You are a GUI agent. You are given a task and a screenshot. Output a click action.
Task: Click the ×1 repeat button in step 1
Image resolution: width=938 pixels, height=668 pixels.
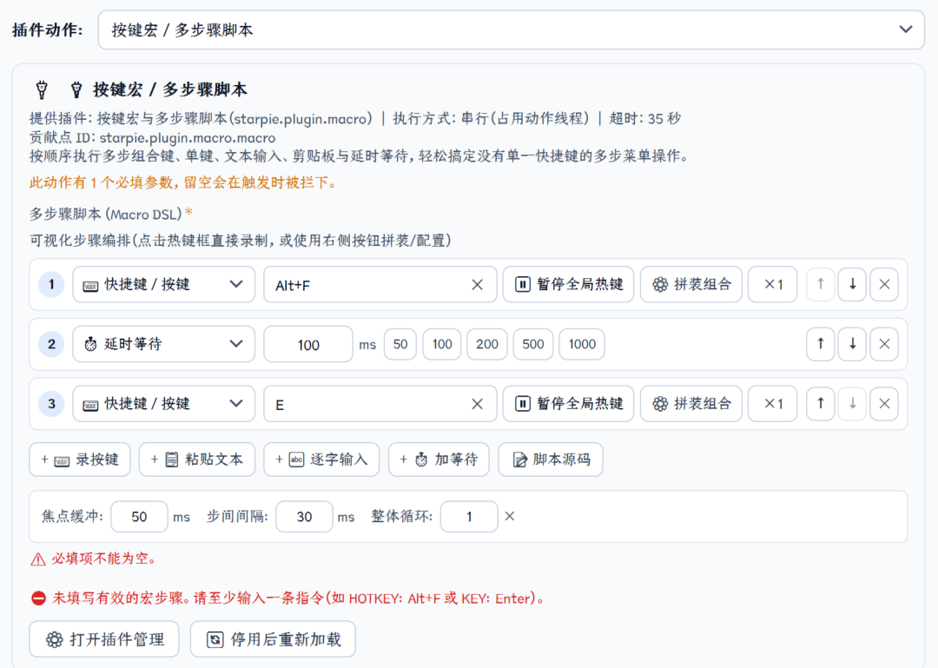point(772,284)
